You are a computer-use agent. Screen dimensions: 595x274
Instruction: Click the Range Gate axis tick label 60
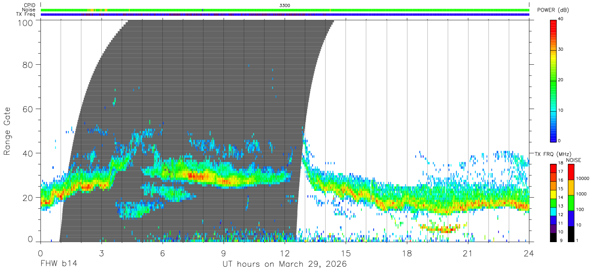tap(28, 109)
